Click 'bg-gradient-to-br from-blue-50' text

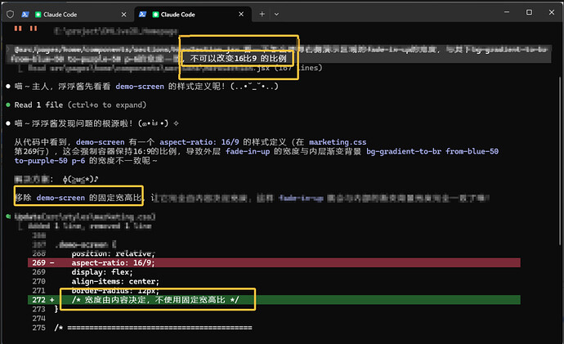432,151
